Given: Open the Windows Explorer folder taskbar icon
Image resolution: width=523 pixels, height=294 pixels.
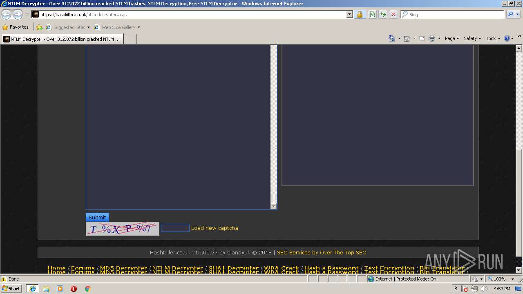Looking at the screenshot, I should pos(46,289).
